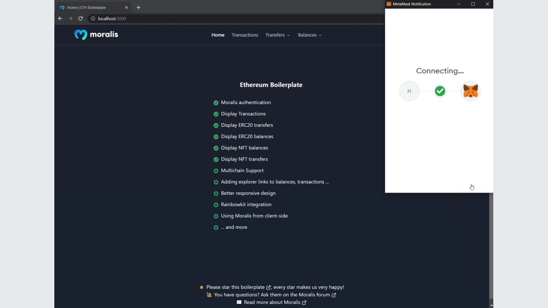Click the 'Display NFT transfers' text
548x308 pixels.
click(x=244, y=159)
